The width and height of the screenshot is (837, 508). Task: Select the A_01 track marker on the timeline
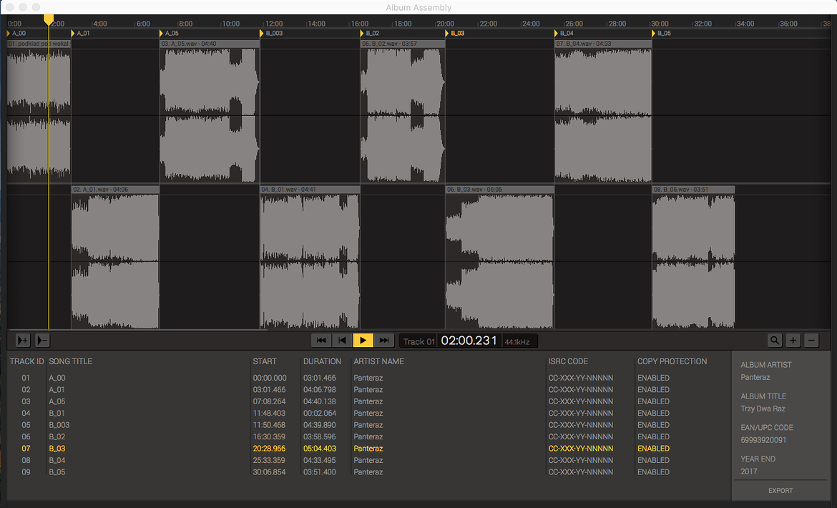point(81,33)
